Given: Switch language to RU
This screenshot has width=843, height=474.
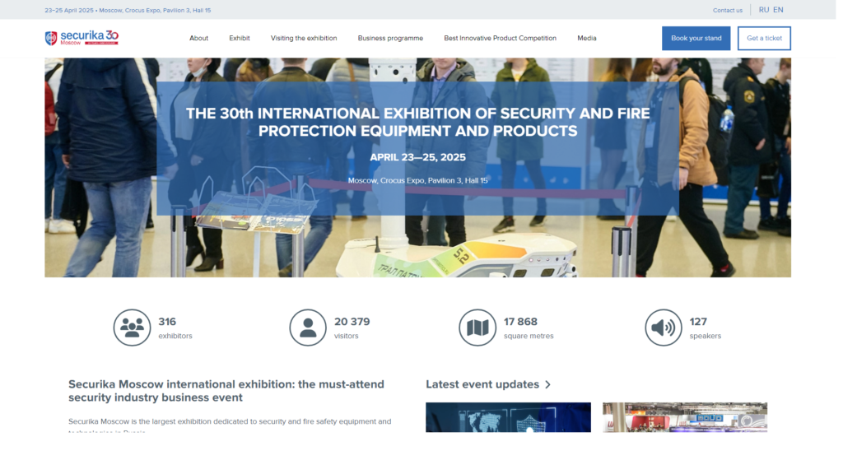Looking at the screenshot, I should tap(763, 10).
